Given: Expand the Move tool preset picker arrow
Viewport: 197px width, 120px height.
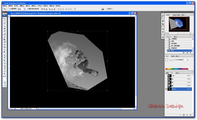Looking at the screenshot, I should pos(7,9).
